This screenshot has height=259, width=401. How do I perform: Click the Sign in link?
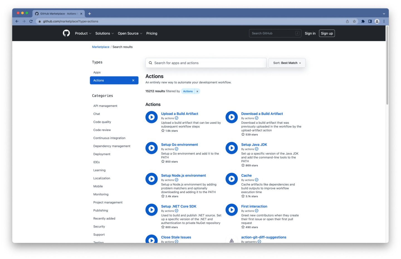(x=310, y=33)
